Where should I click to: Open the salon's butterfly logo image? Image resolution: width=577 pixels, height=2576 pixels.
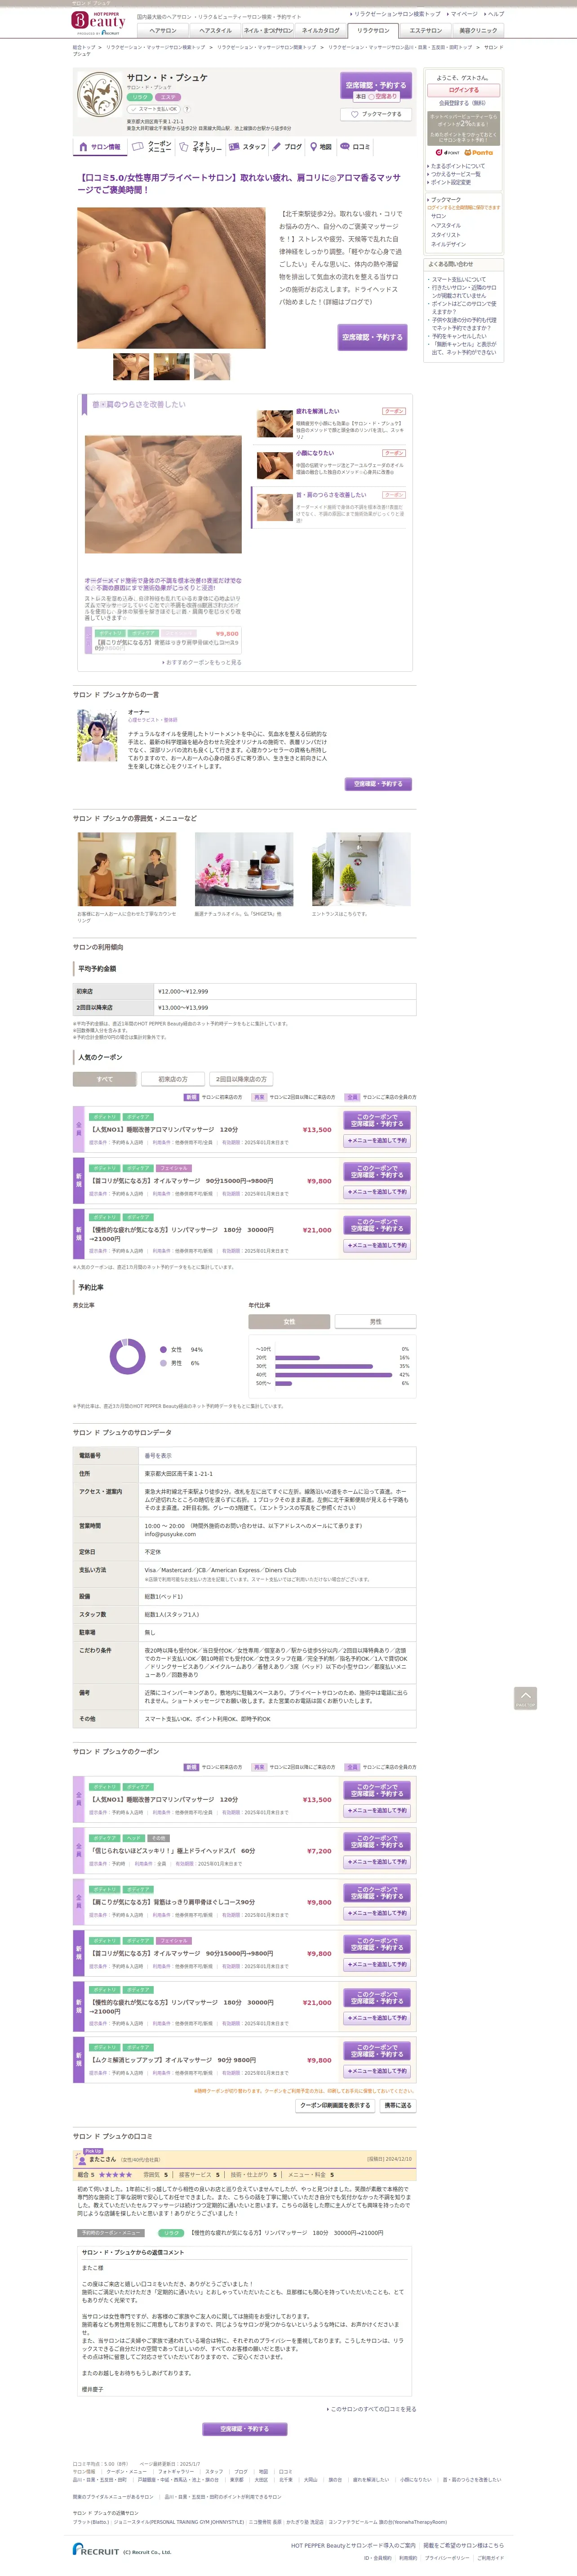[x=100, y=95]
